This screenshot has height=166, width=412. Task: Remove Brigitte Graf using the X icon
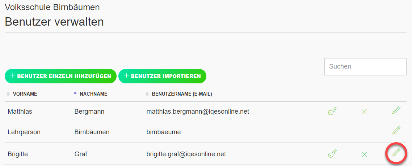pos(364,154)
